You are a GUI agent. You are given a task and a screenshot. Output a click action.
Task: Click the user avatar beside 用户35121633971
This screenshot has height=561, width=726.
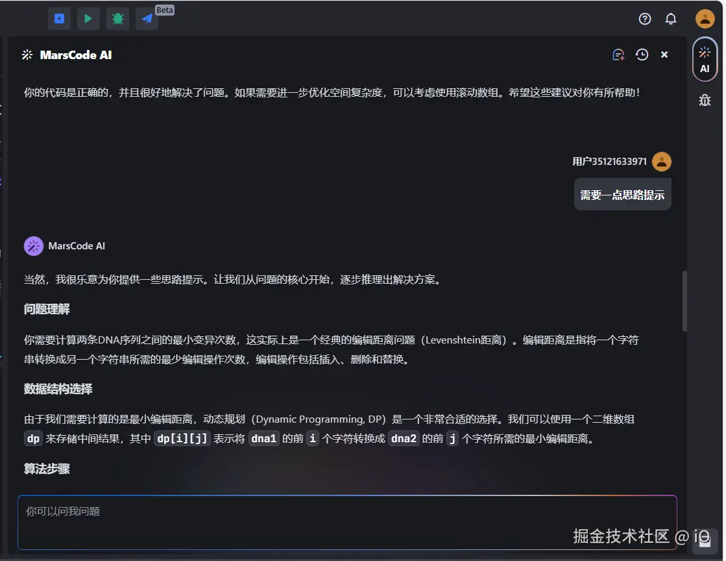click(x=661, y=162)
